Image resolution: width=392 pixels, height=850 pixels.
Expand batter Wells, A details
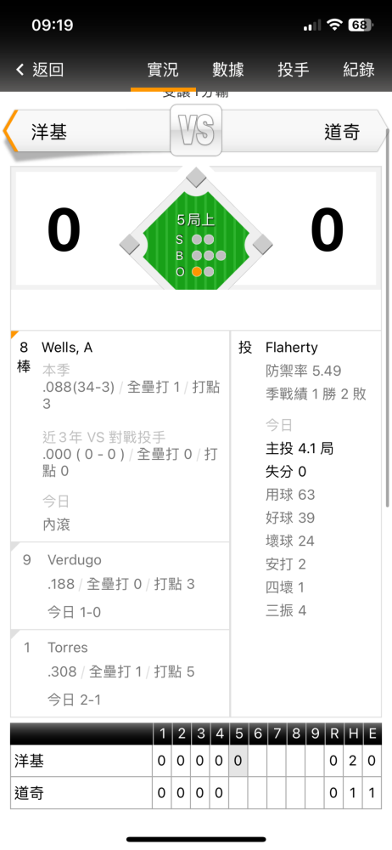pyautogui.click(x=120, y=436)
